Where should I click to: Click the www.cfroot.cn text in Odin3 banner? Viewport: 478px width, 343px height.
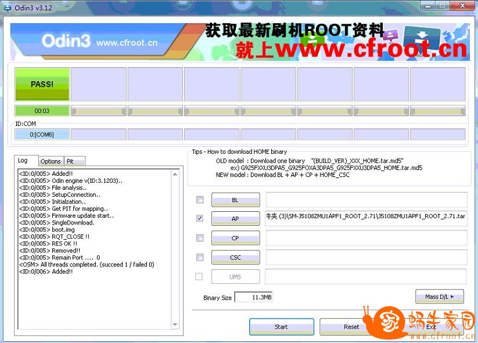127,43
